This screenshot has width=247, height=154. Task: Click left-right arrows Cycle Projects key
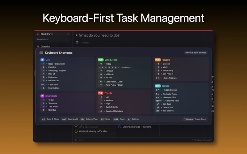[157, 78]
